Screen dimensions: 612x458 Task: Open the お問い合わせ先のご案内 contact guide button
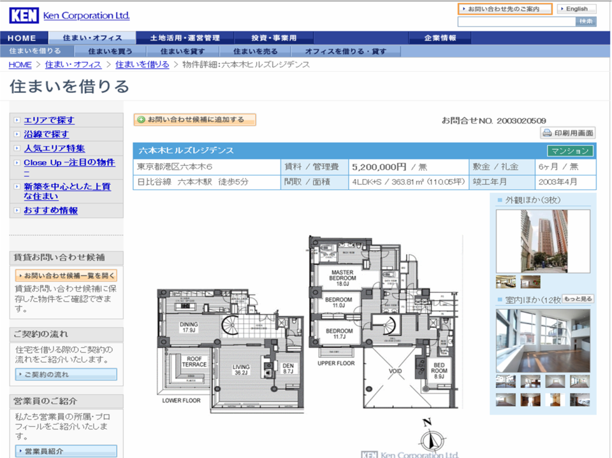point(505,9)
